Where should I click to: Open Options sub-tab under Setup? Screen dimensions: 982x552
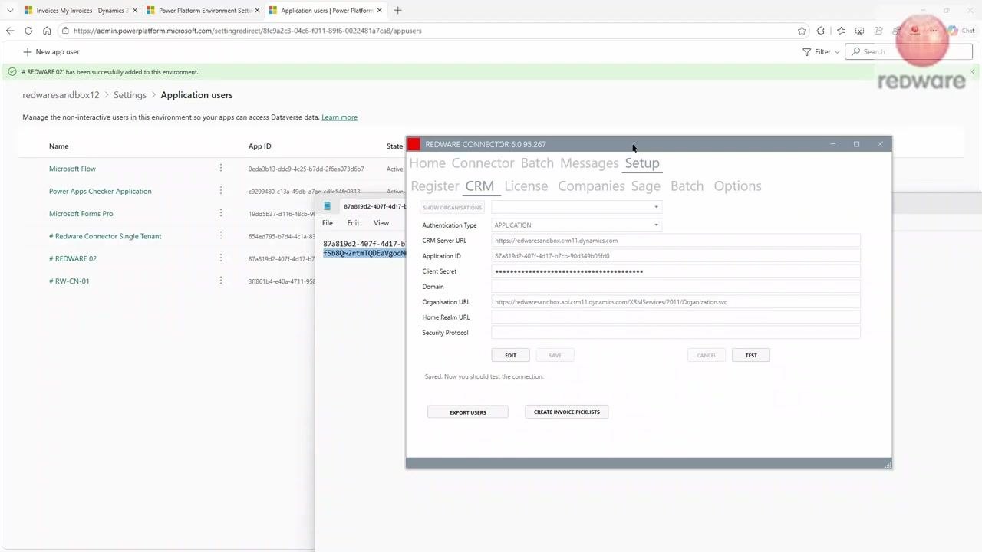(x=738, y=186)
